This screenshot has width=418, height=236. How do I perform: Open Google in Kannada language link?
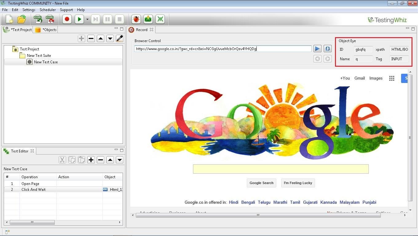(x=328, y=202)
